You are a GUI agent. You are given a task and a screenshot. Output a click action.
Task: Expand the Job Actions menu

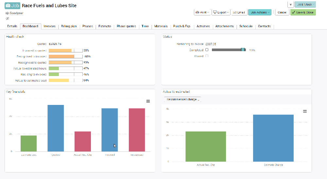pos(260,12)
